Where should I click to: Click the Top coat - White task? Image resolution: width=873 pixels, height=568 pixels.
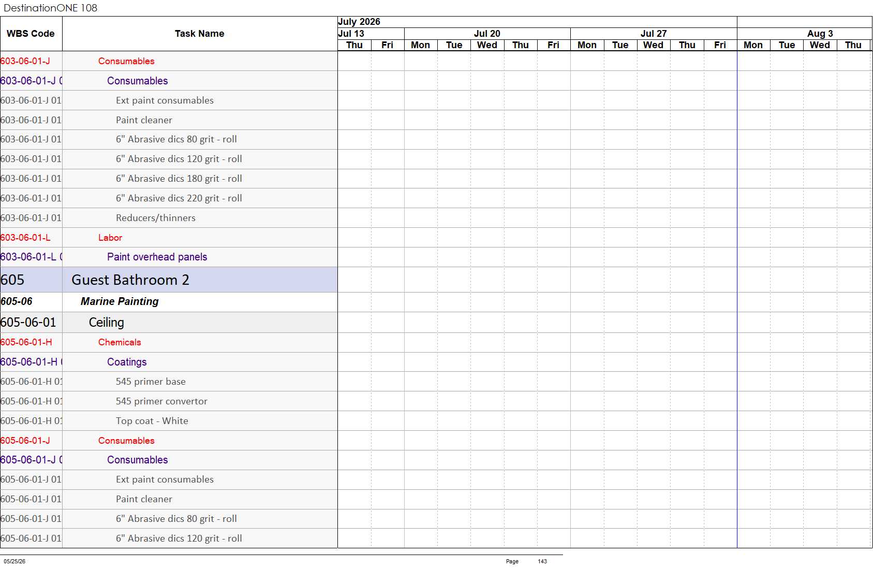click(x=152, y=421)
